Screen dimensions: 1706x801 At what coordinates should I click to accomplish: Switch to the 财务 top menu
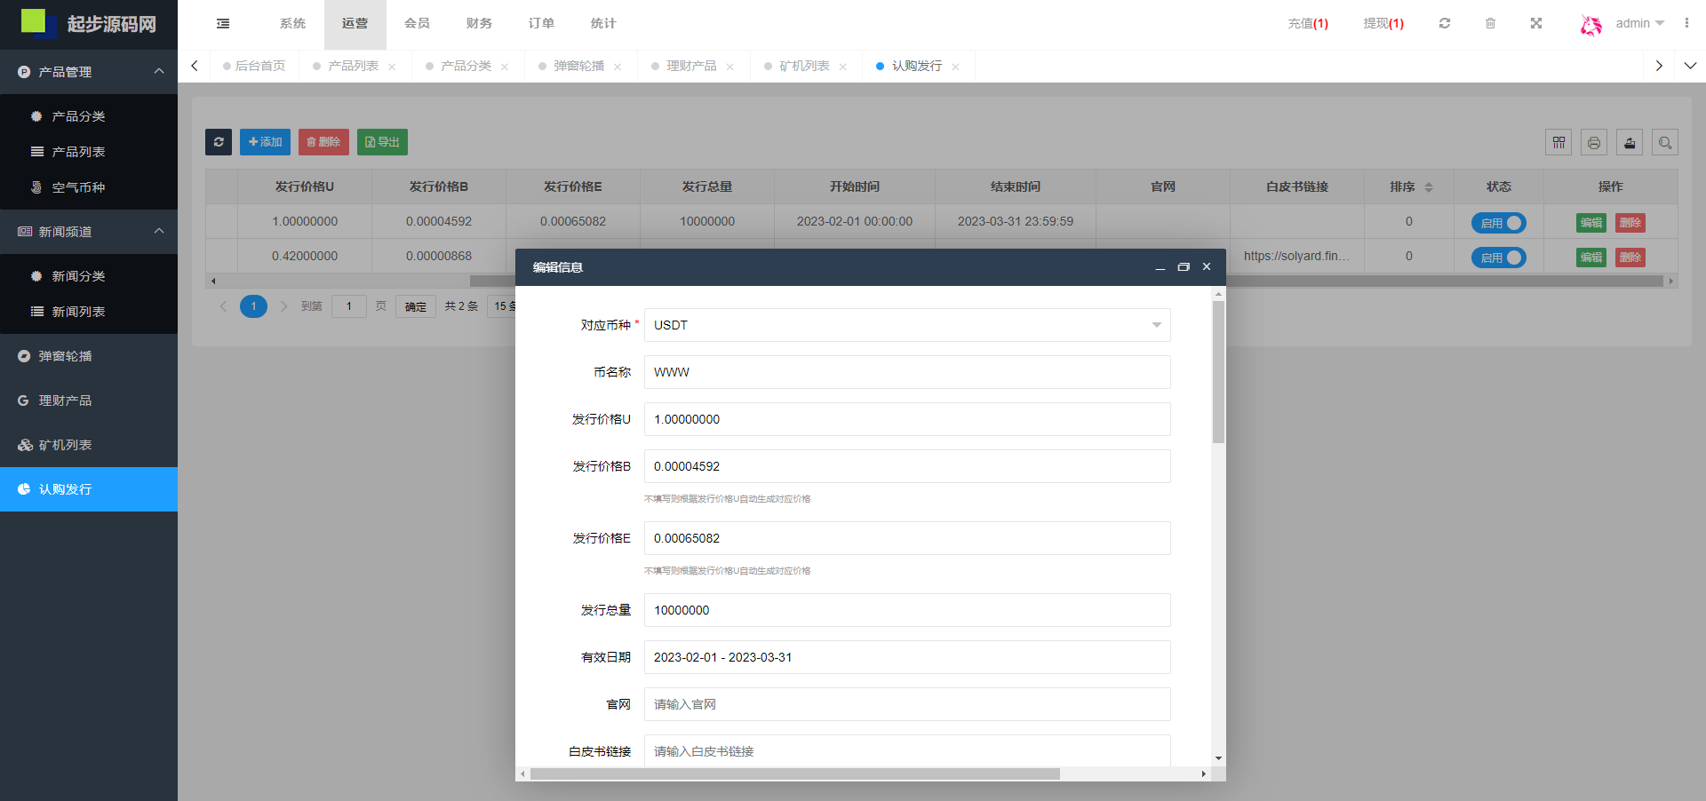pos(479,23)
